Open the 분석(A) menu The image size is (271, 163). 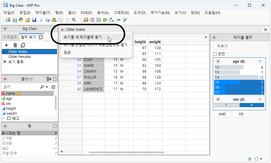tap(103, 13)
